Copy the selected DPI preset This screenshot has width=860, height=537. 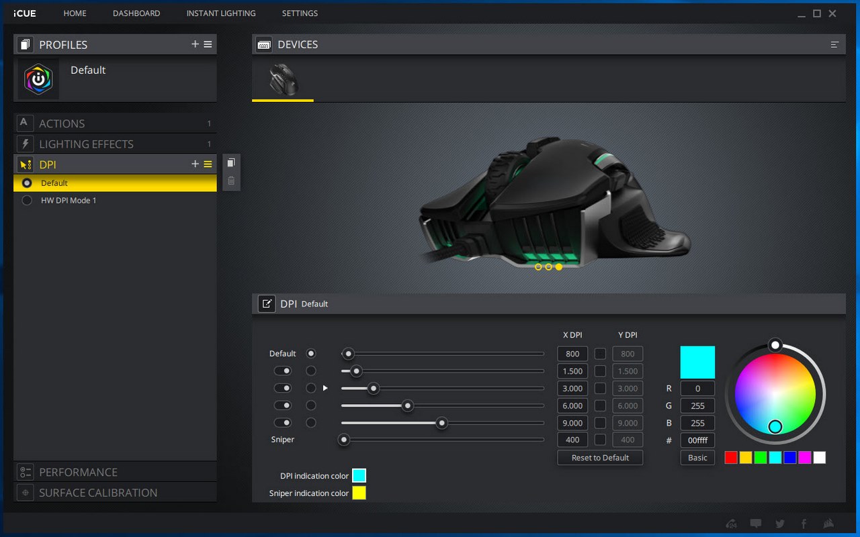pos(231,163)
